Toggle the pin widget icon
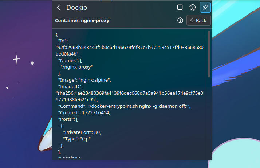This screenshot has width=260, height=168. pos(205,7)
